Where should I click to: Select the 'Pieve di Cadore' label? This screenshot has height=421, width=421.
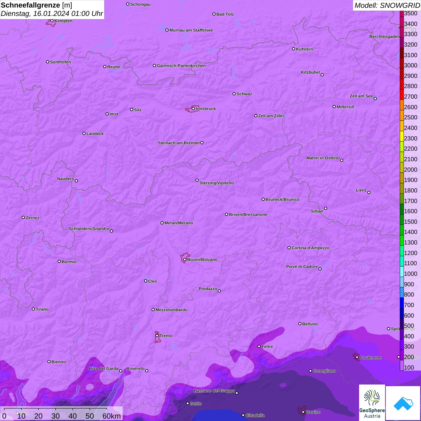coord(302,266)
